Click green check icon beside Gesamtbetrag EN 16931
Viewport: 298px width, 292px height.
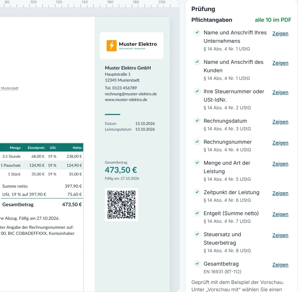point(197,263)
